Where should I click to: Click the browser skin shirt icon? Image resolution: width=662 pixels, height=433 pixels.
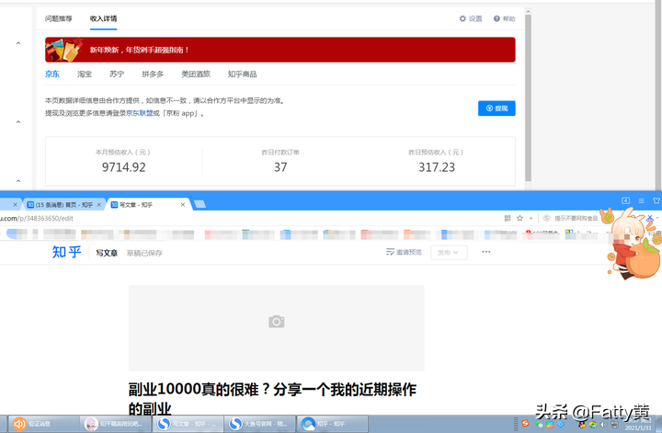click(656, 200)
